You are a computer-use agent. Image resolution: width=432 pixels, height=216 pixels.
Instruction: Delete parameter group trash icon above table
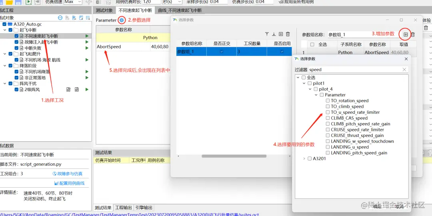288,34
